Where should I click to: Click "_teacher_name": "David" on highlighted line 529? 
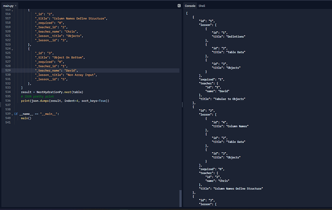(x=56, y=71)
